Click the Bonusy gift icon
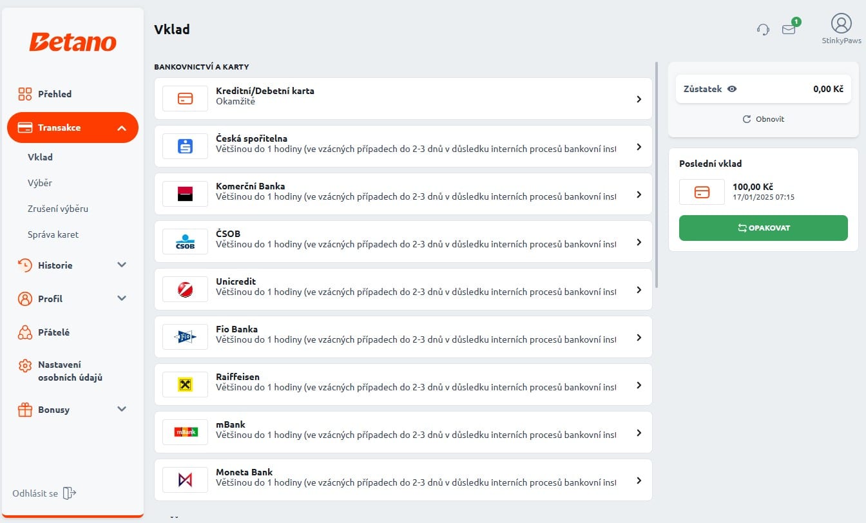Image resolution: width=866 pixels, height=523 pixels. coord(25,410)
